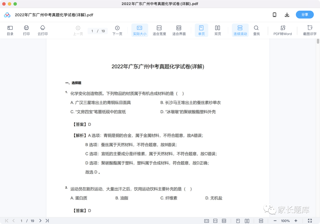Go to 上一页 previous page

click(x=78, y=30)
